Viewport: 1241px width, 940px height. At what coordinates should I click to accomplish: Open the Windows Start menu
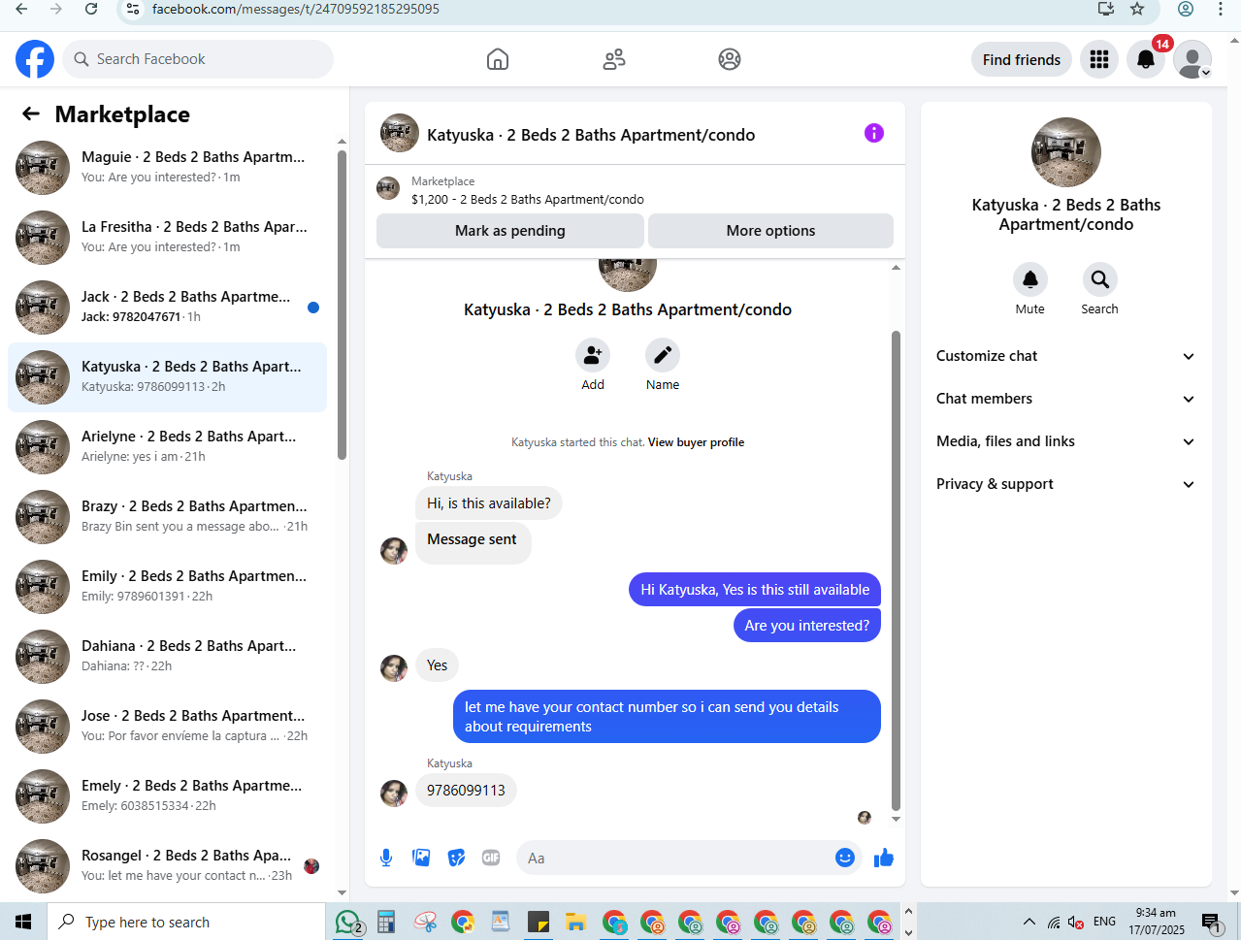(23, 922)
